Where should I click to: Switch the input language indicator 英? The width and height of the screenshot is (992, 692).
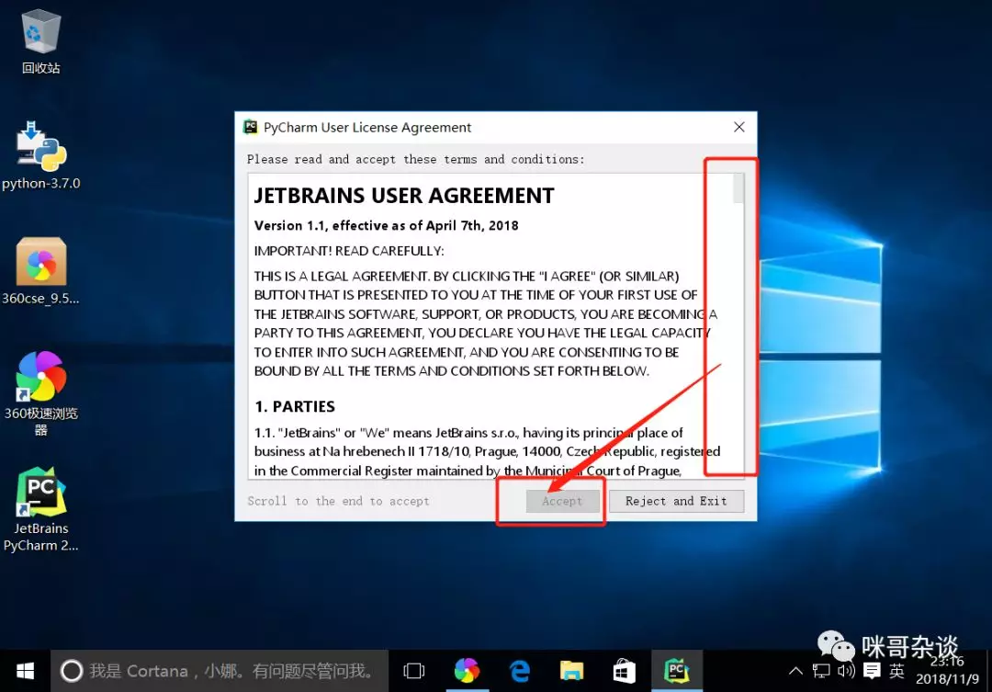pos(896,671)
